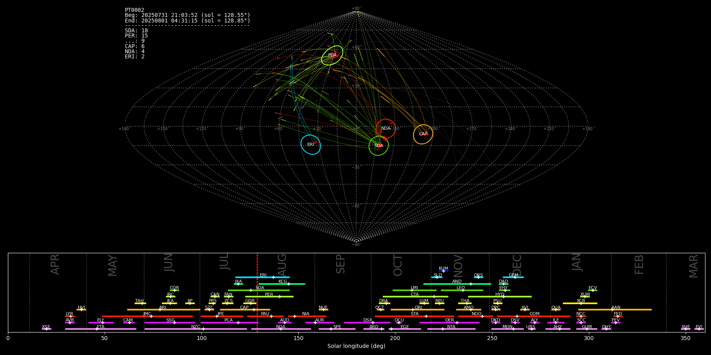The width and height of the screenshot is (711, 355).
Task: Select the 'Beg: 20250731 21:03:52' line
Action: [188, 15]
